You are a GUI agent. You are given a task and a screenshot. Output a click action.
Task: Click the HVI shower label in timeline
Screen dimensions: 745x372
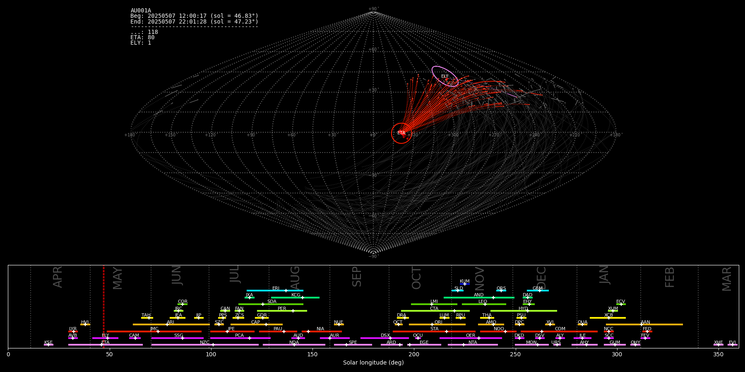tap(85, 322)
